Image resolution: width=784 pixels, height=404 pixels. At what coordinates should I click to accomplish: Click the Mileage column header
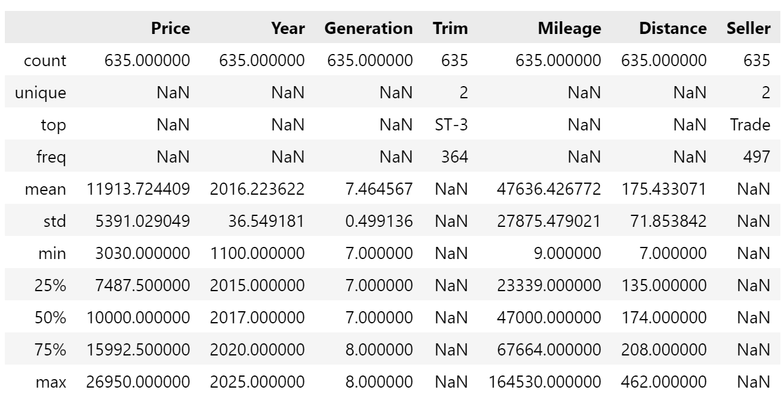(570, 28)
